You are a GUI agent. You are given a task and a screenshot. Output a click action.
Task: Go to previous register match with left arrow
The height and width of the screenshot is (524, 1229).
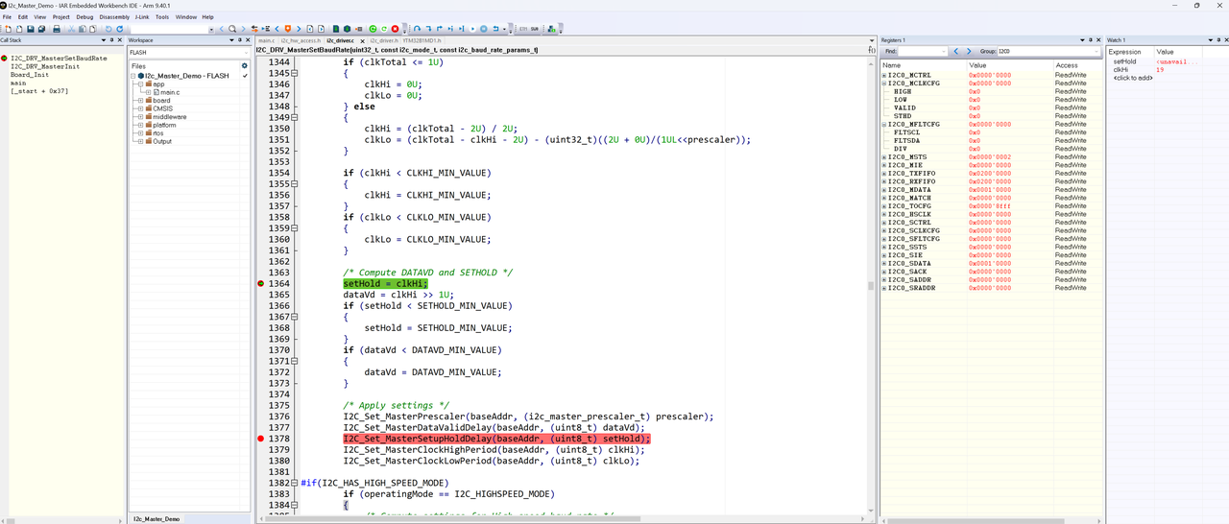(x=955, y=52)
